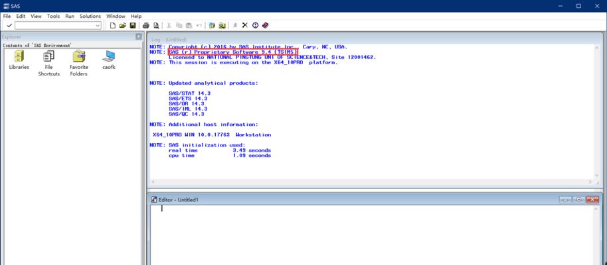
Task: Click the cpu time 1.09 seconds line
Action: tap(220, 155)
